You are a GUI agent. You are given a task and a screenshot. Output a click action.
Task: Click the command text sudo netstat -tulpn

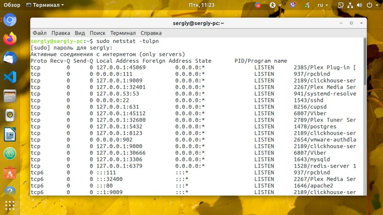(128, 41)
